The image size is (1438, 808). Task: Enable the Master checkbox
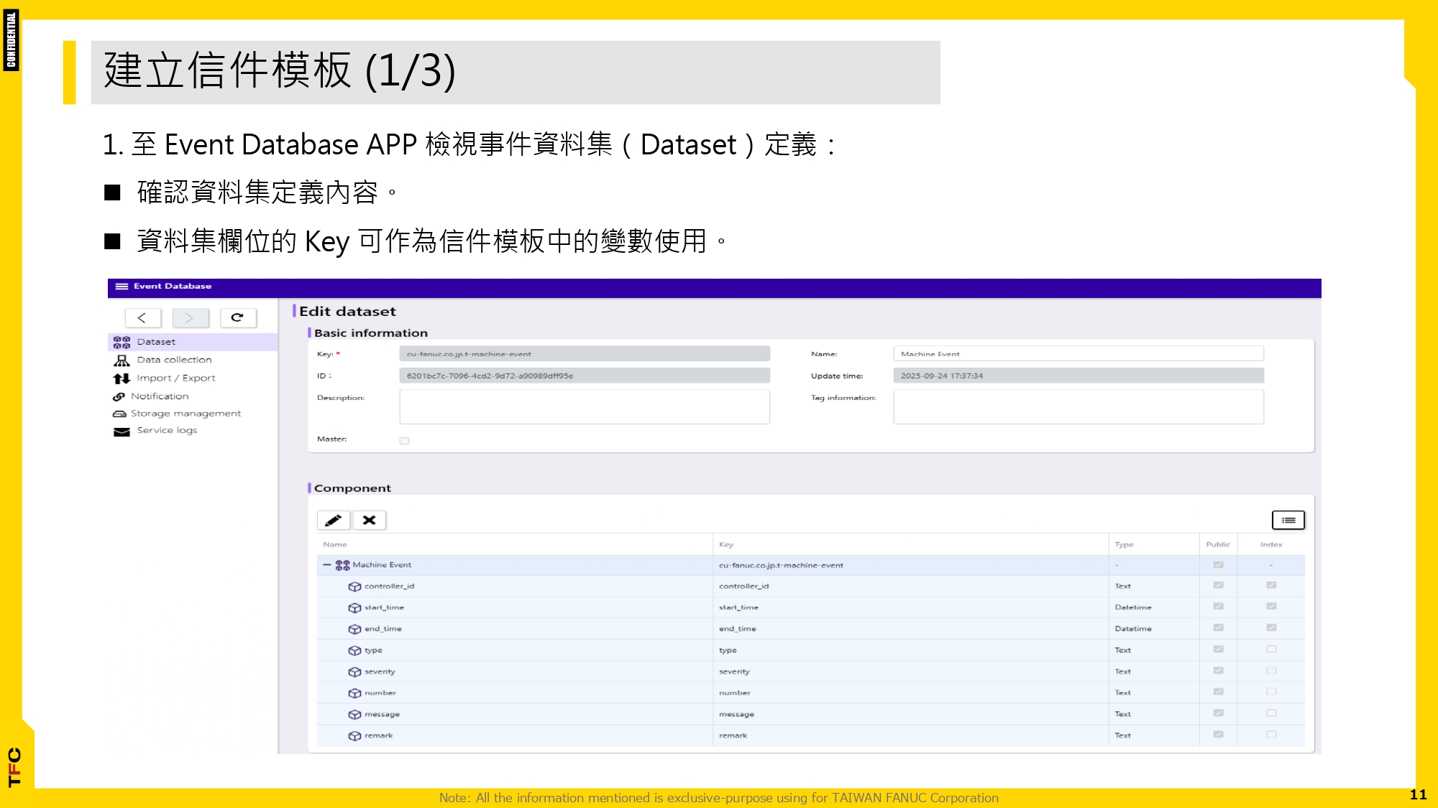pos(405,440)
